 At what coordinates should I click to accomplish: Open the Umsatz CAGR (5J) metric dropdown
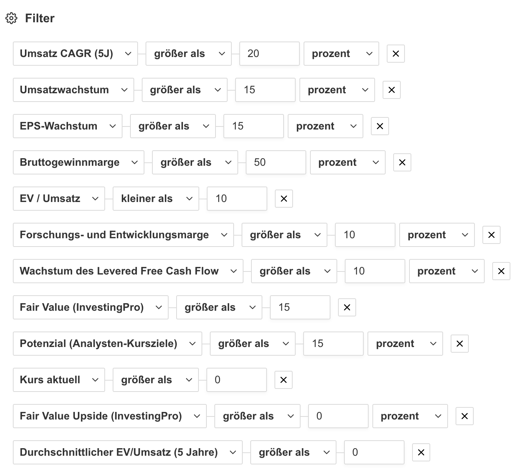(75, 54)
